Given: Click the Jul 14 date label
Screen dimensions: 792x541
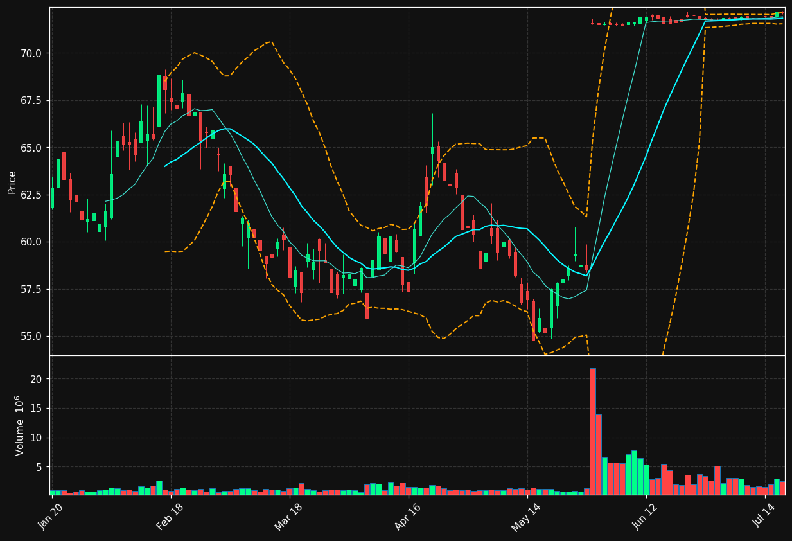Looking at the screenshot, I should pos(764,517).
